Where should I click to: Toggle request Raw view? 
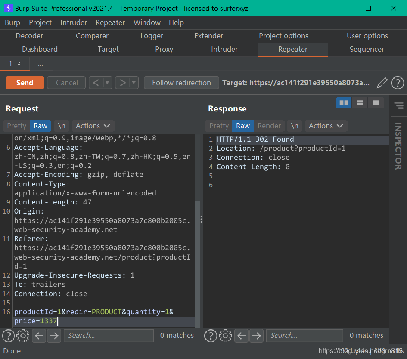pyautogui.click(x=40, y=126)
